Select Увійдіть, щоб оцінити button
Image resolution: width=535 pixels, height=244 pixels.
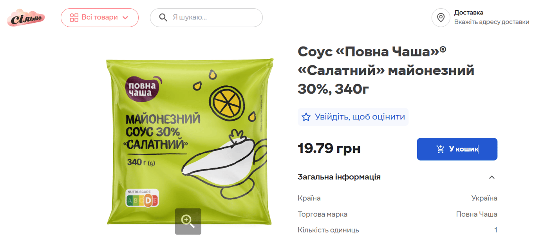coord(353,117)
